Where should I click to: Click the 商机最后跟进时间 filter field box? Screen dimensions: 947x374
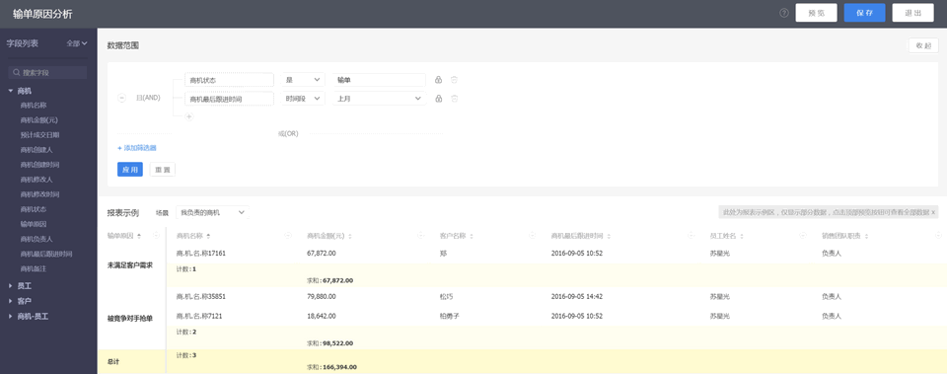click(229, 99)
